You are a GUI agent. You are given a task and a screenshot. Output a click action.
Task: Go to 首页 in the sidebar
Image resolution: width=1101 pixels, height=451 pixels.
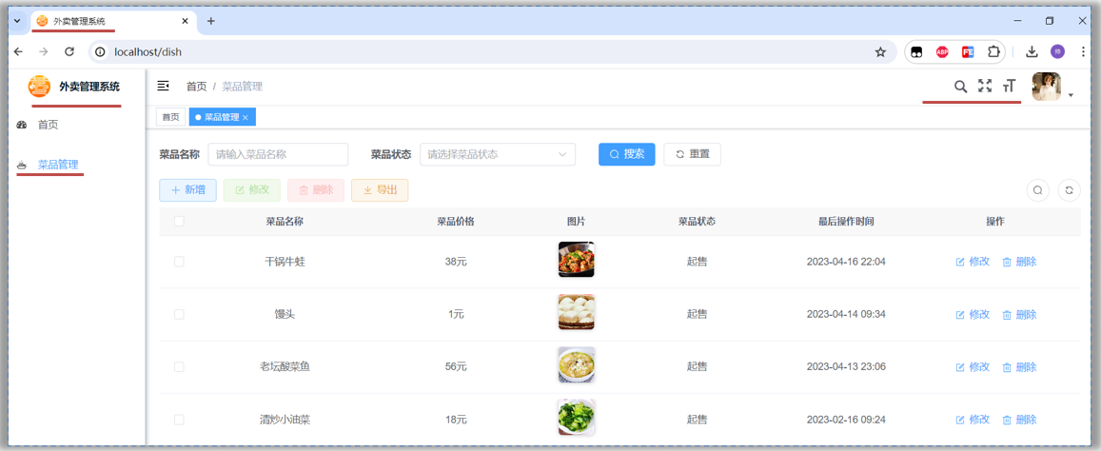tap(48, 125)
